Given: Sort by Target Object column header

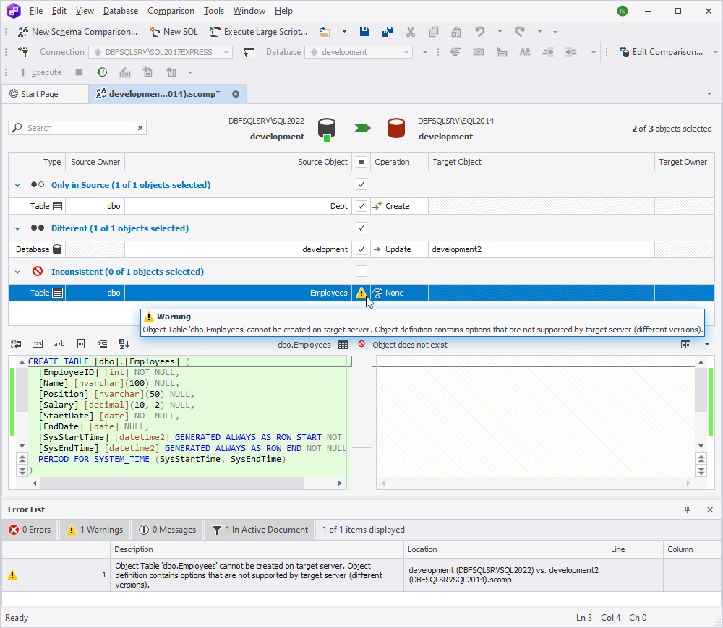Looking at the screenshot, I should tap(542, 162).
